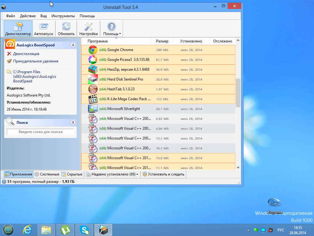Select the (x86) Microsoft Visual C++ 10,2 МБ row
Screen dimensions: 314x236
click(158, 148)
